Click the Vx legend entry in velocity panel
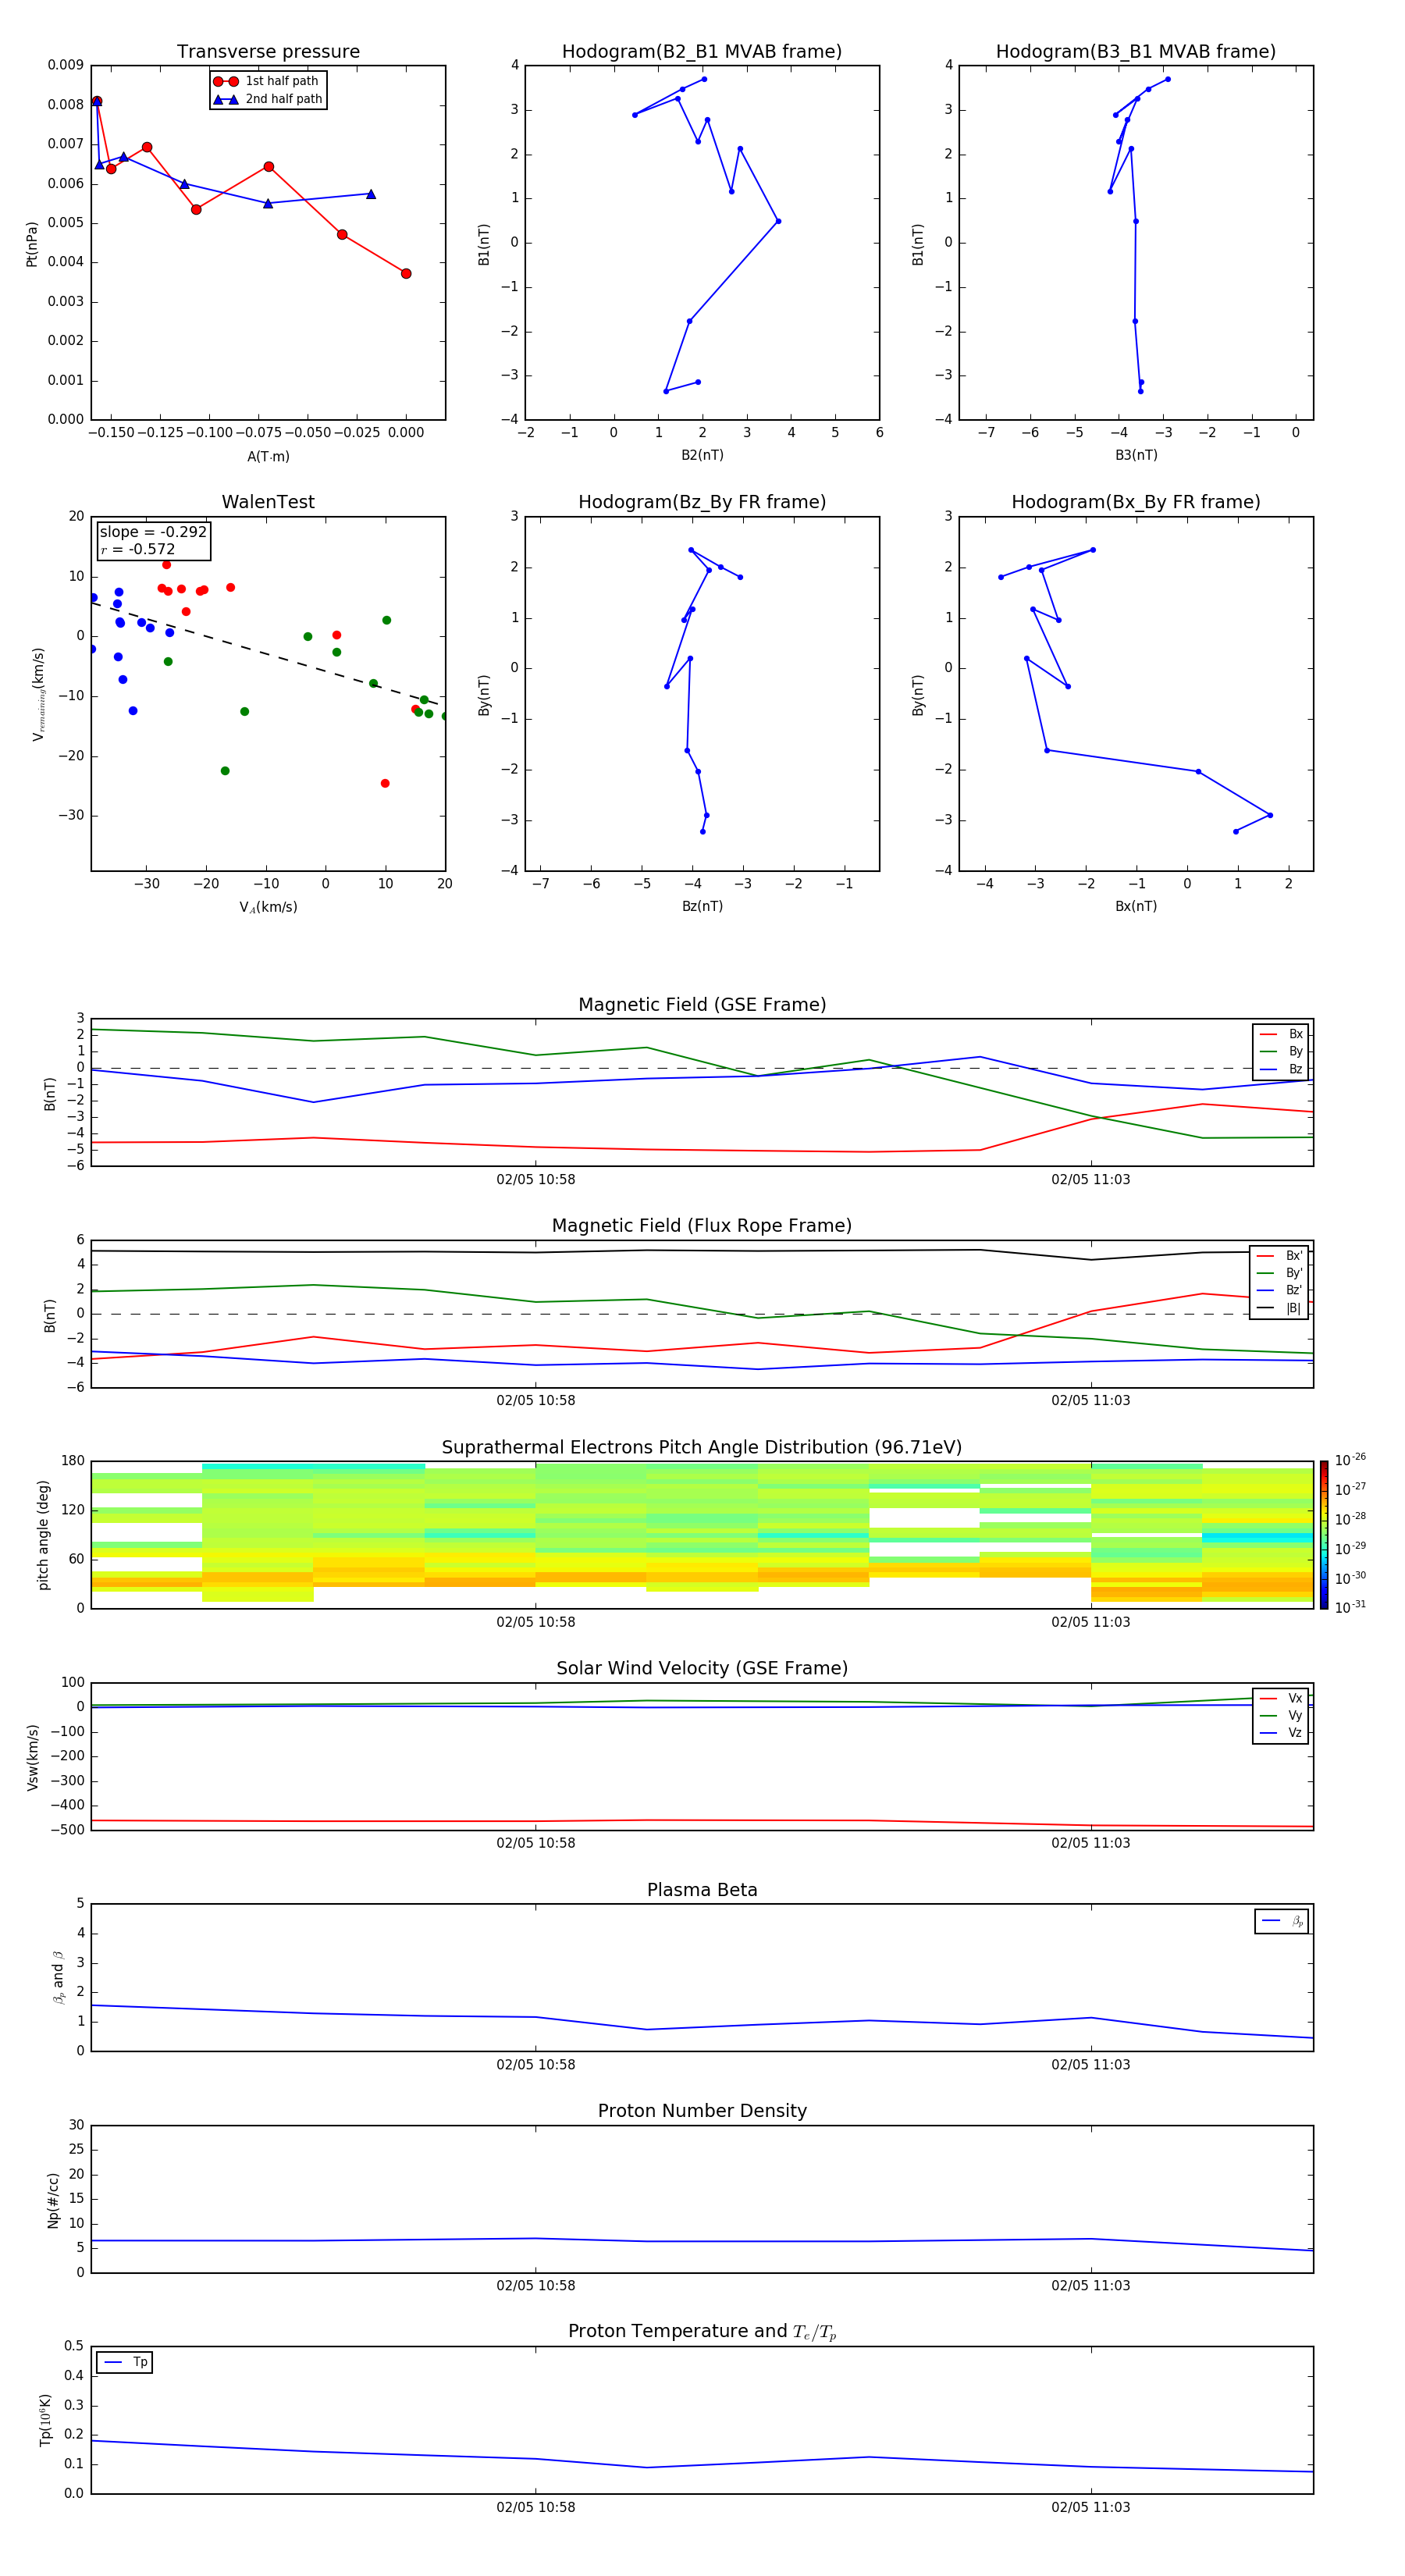 1281,1698
